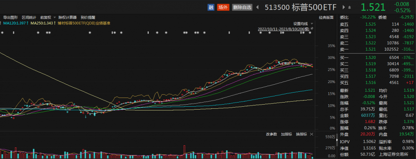Viewport: 416px width, 159px height.
Task: Click the 卖五 price 1.525
Action: point(370,24)
